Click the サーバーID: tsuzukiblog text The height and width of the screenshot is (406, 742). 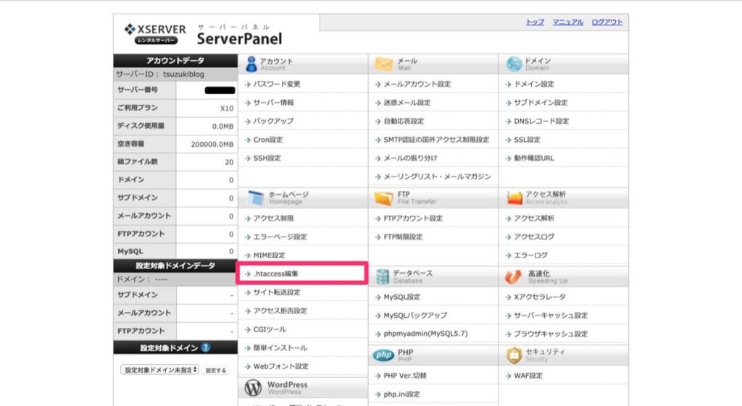tap(160, 75)
